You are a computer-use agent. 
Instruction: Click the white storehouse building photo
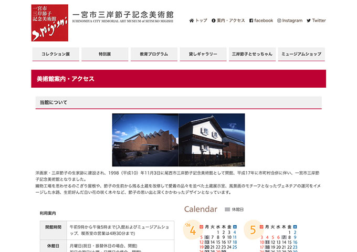pyautogui.click(x=212, y=140)
